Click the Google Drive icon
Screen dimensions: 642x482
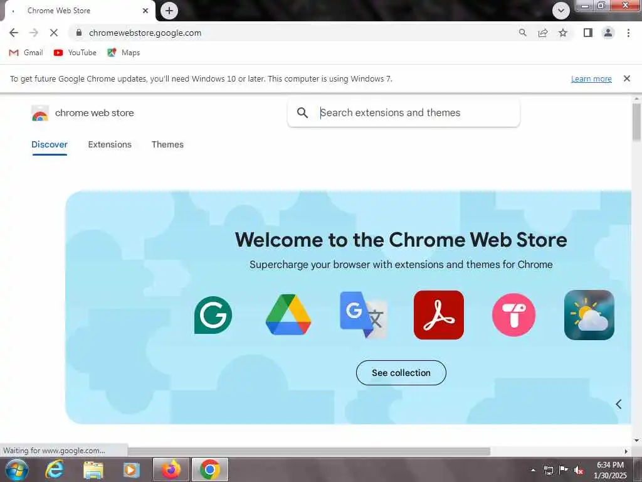[x=288, y=315]
